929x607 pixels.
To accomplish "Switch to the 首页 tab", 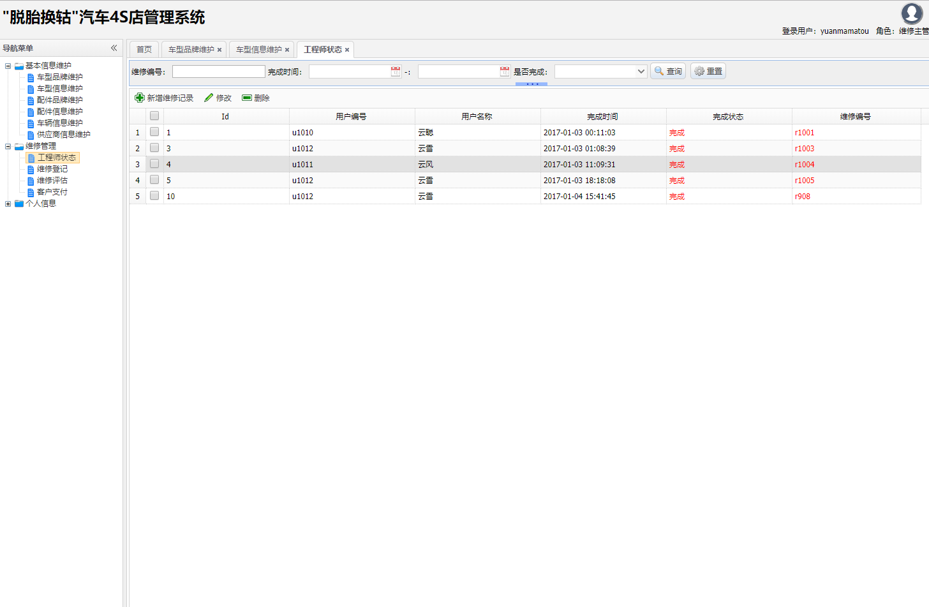I will point(144,50).
